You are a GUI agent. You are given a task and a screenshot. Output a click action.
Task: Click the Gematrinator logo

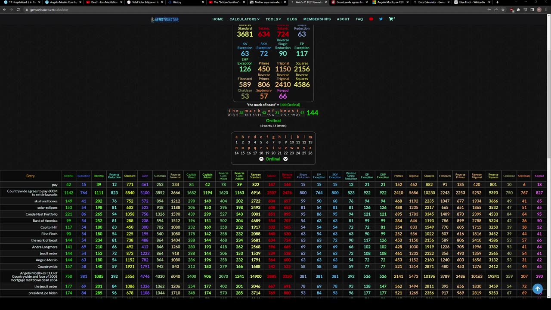point(164,19)
